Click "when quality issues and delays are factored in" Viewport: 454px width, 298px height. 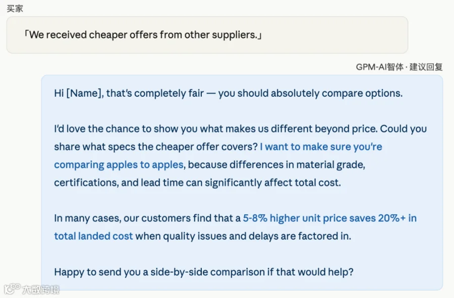click(x=243, y=236)
